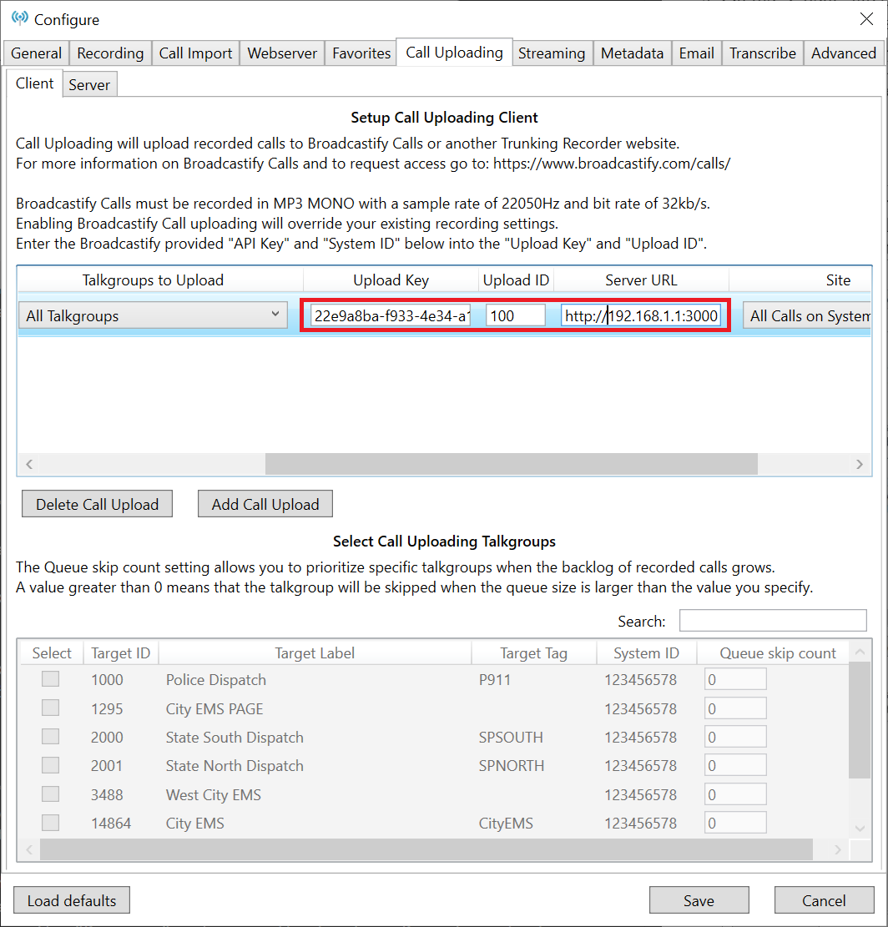This screenshot has width=888, height=927.
Task: Click the Select column header
Action: click(52, 652)
